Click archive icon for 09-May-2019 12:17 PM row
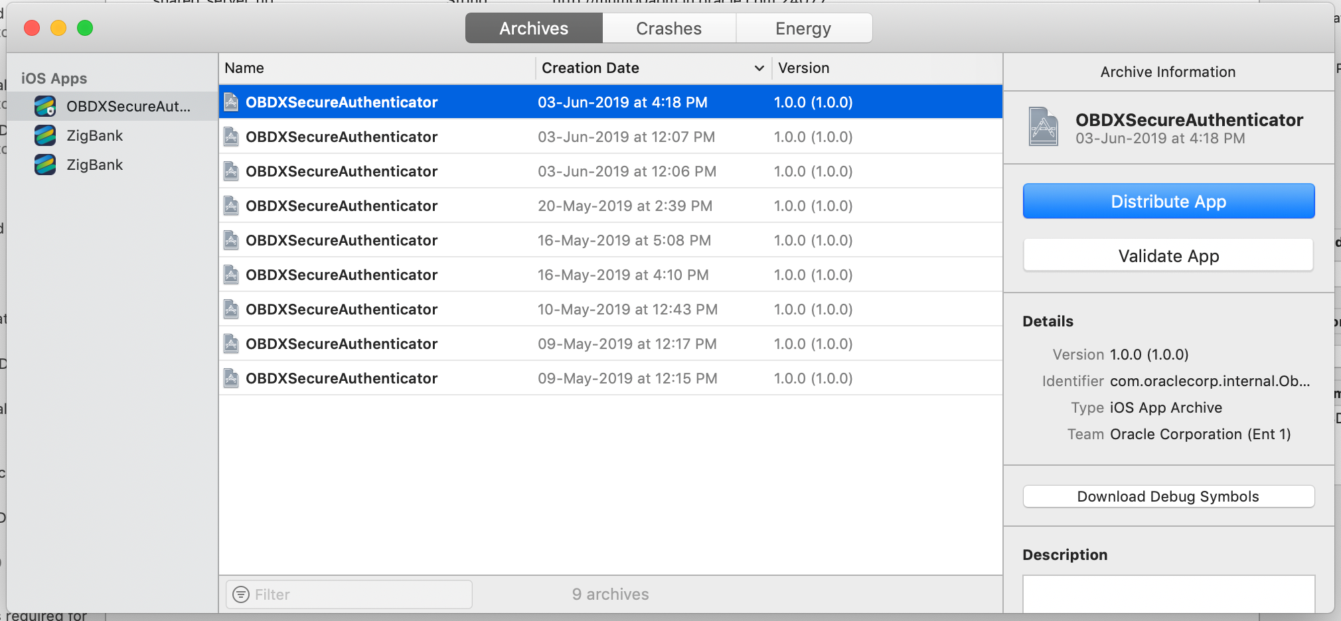The width and height of the screenshot is (1341, 621). pos(231,344)
